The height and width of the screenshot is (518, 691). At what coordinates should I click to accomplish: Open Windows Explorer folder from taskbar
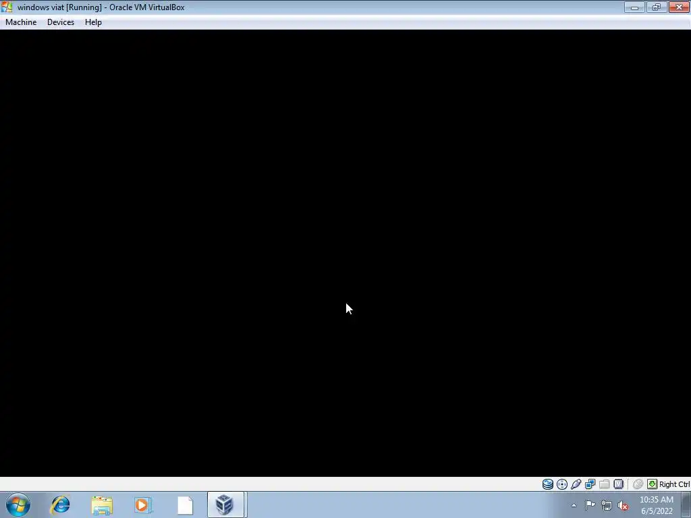click(x=102, y=505)
